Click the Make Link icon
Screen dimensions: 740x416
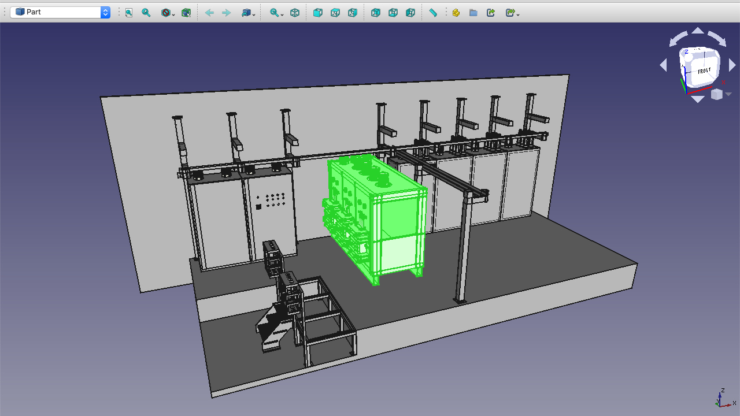pyautogui.click(x=491, y=12)
